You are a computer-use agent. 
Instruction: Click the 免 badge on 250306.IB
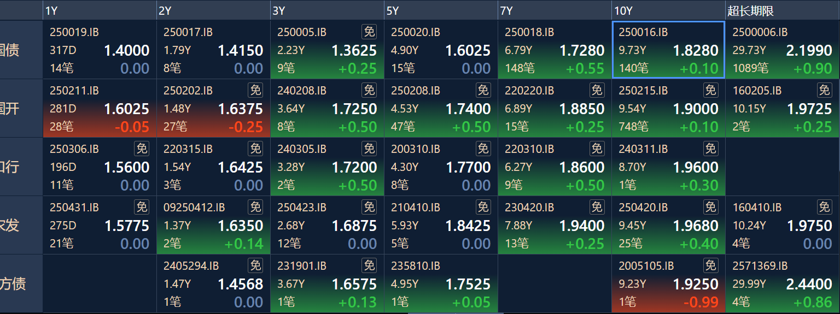(142, 149)
